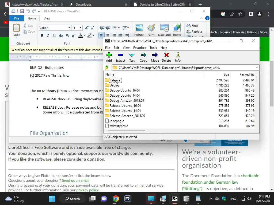Open the 7-Zip Favorites menu
Screen dimensions: 274x205
(139, 48)
